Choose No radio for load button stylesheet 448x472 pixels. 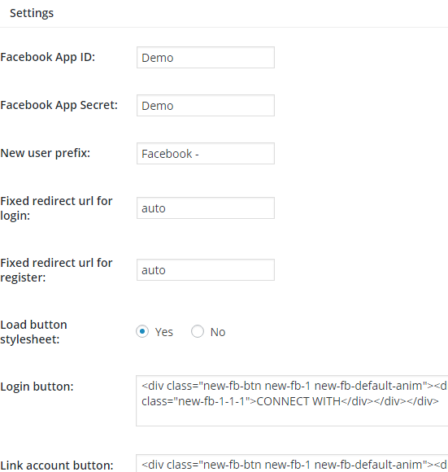198,331
